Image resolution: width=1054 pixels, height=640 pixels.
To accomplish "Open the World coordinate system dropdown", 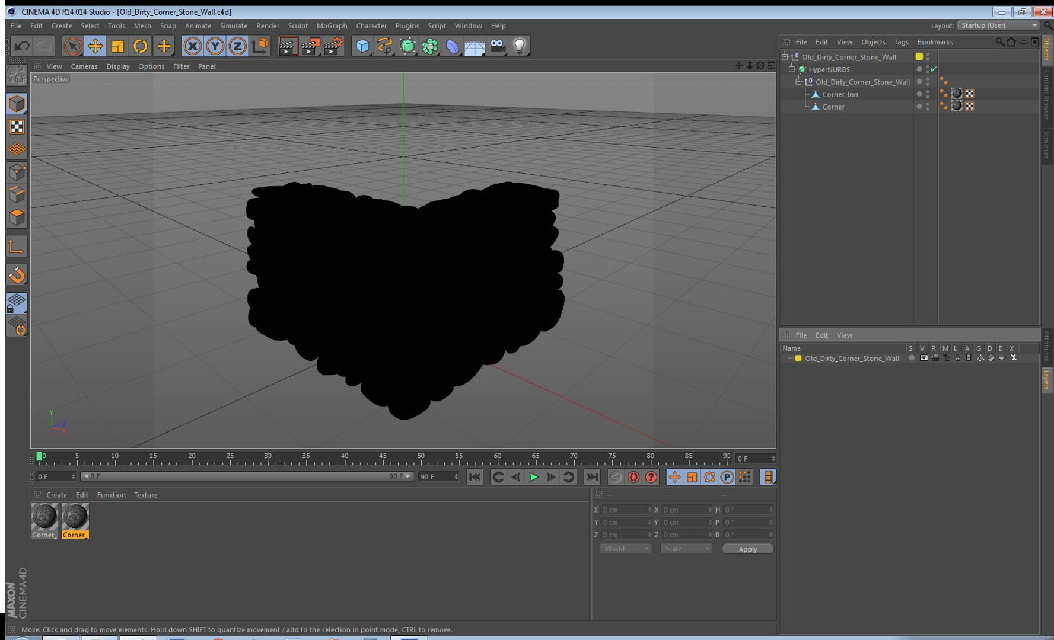I will click(626, 549).
